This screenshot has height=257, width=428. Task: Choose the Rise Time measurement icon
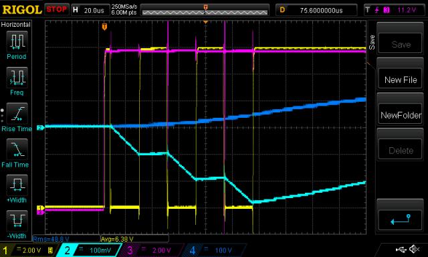coord(17,113)
